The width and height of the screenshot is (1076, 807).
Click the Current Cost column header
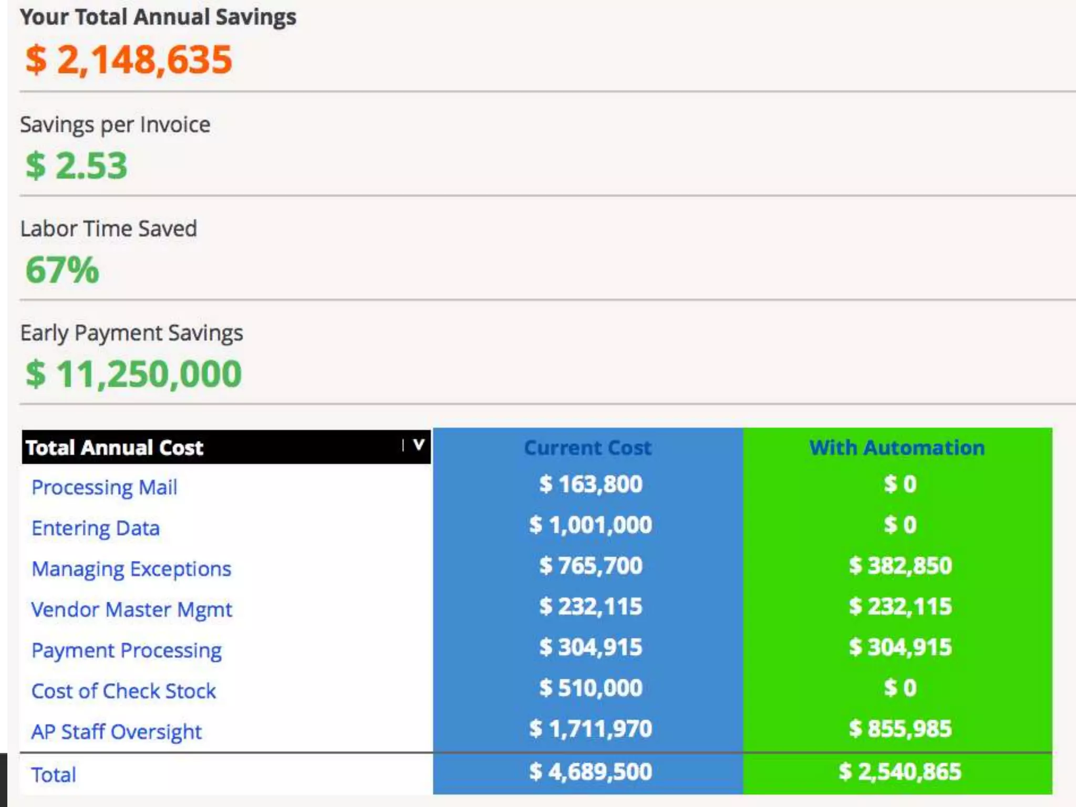(x=588, y=448)
